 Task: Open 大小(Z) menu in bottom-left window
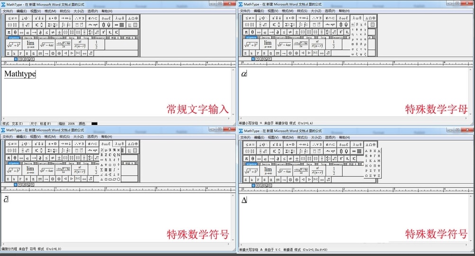pos(79,137)
